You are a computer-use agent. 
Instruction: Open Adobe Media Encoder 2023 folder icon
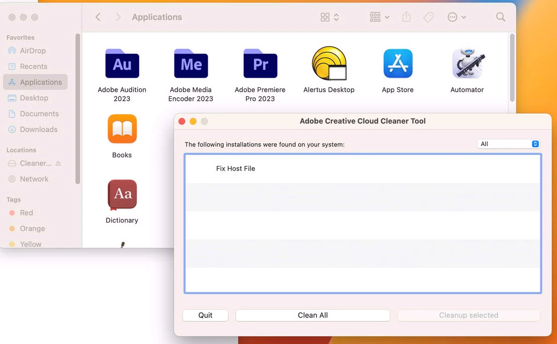191,63
